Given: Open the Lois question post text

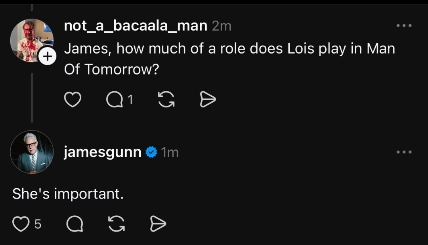Looking at the screenshot, I should (x=229, y=59).
